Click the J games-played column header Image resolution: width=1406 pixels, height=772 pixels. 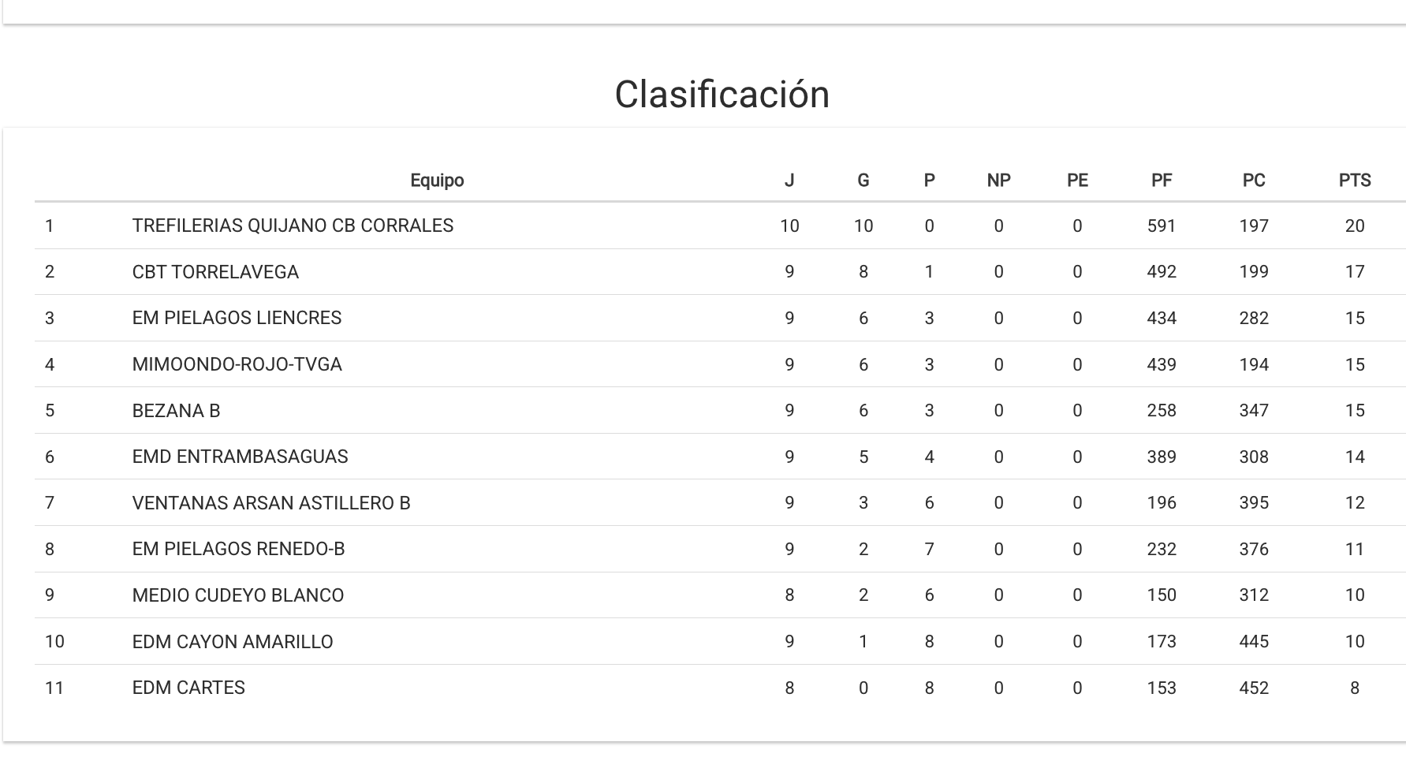coord(789,181)
